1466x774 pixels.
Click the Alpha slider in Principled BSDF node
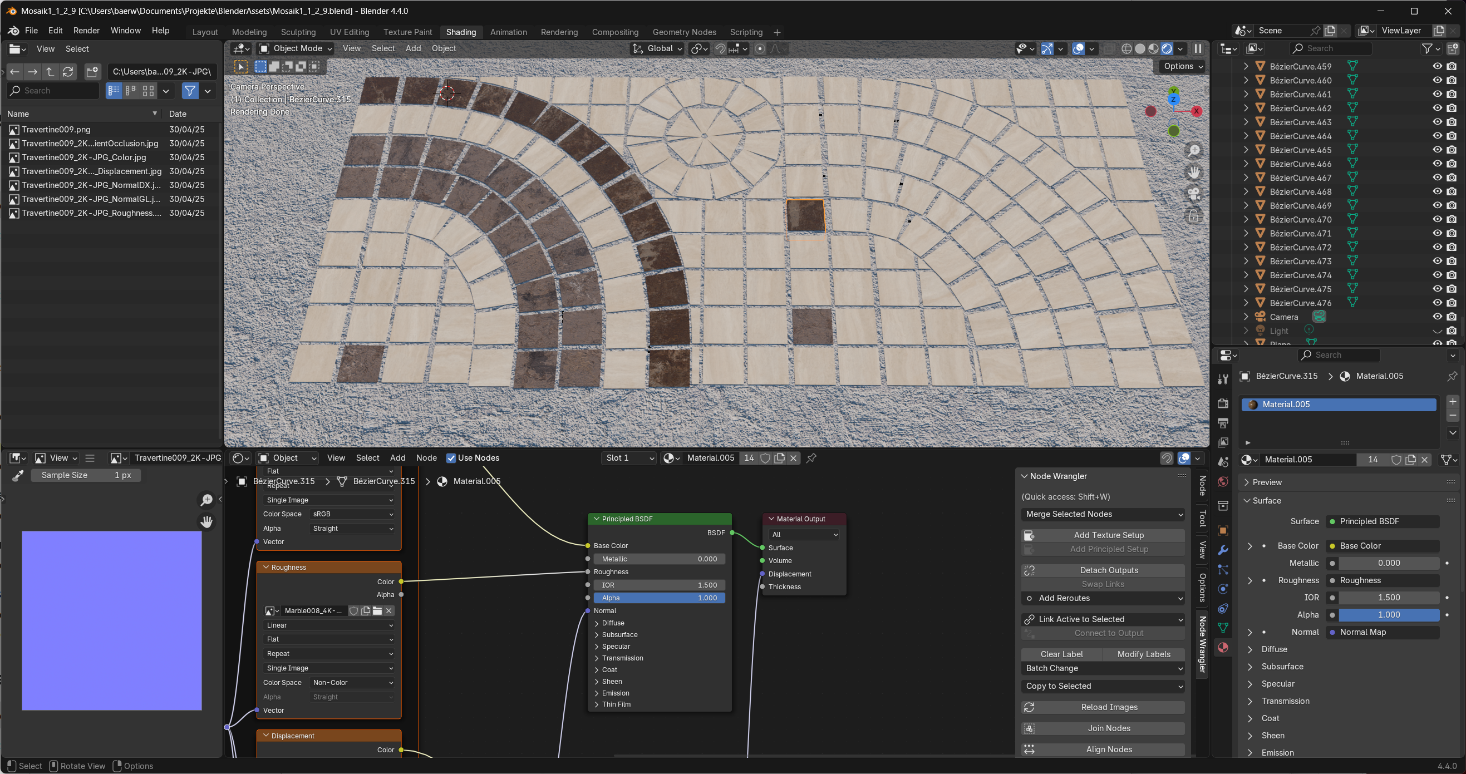pyautogui.click(x=658, y=598)
